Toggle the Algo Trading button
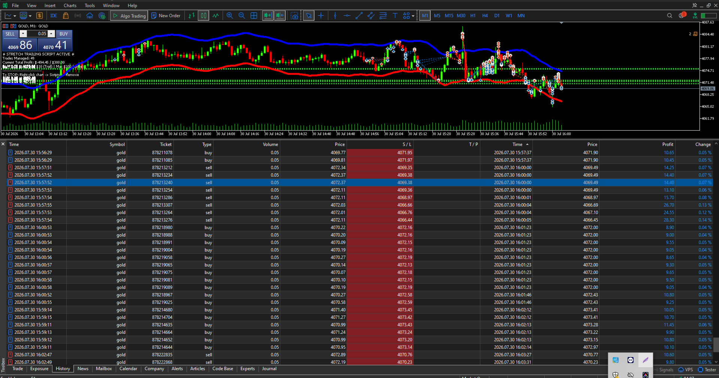The height and width of the screenshot is (378, 719). (129, 16)
